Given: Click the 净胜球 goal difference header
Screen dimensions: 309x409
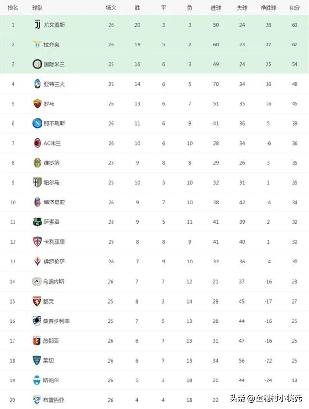Looking at the screenshot, I should (x=268, y=8).
